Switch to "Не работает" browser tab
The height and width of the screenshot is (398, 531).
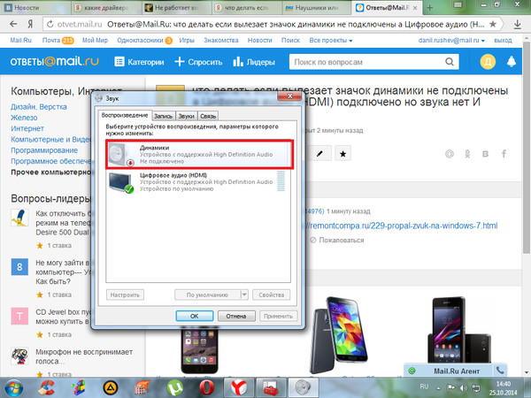[176, 7]
